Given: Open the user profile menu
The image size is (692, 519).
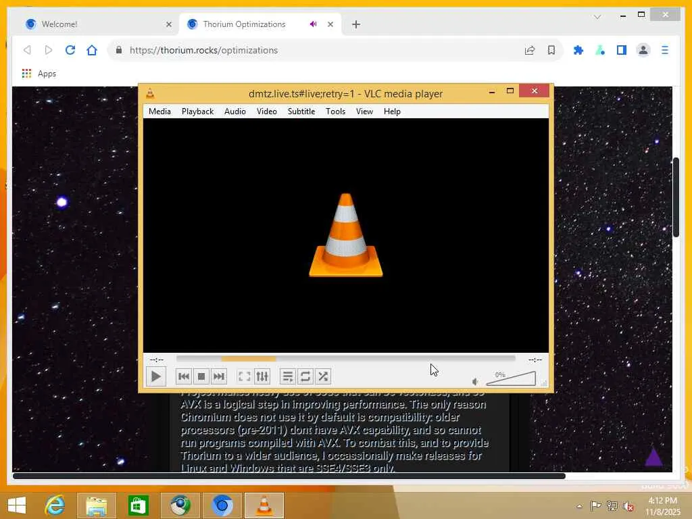Looking at the screenshot, I should (643, 50).
